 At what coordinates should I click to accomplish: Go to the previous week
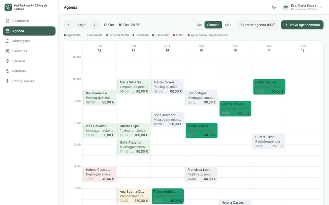click(69, 25)
